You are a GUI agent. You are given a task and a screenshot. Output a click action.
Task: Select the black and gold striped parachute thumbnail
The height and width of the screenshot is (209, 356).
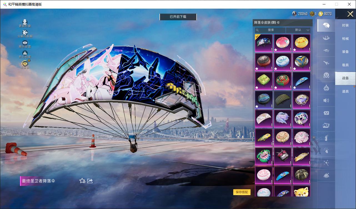pyautogui.click(x=302, y=175)
